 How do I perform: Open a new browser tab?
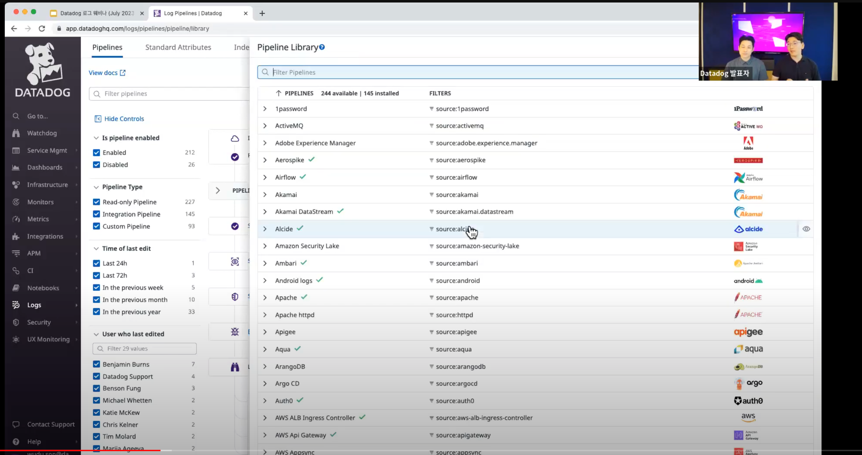click(262, 13)
